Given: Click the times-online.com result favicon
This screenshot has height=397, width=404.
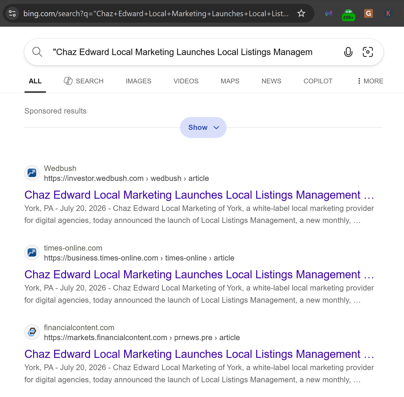Looking at the screenshot, I should click(x=32, y=252).
